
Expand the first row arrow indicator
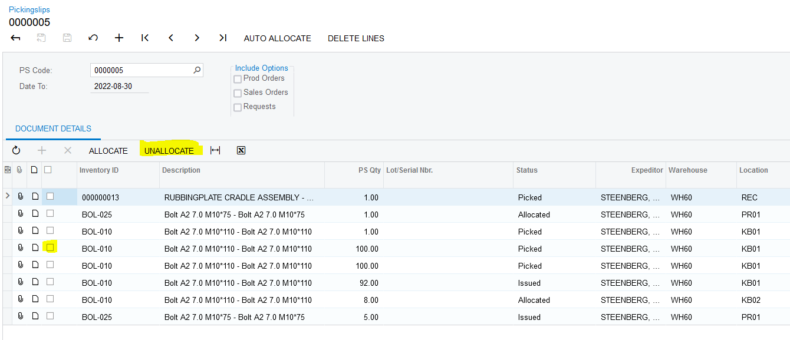[7, 196]
